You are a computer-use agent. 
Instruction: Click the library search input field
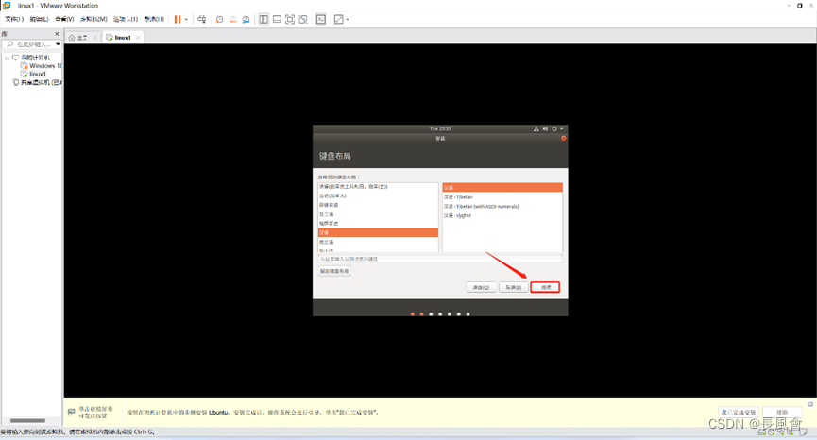(33, 44)
